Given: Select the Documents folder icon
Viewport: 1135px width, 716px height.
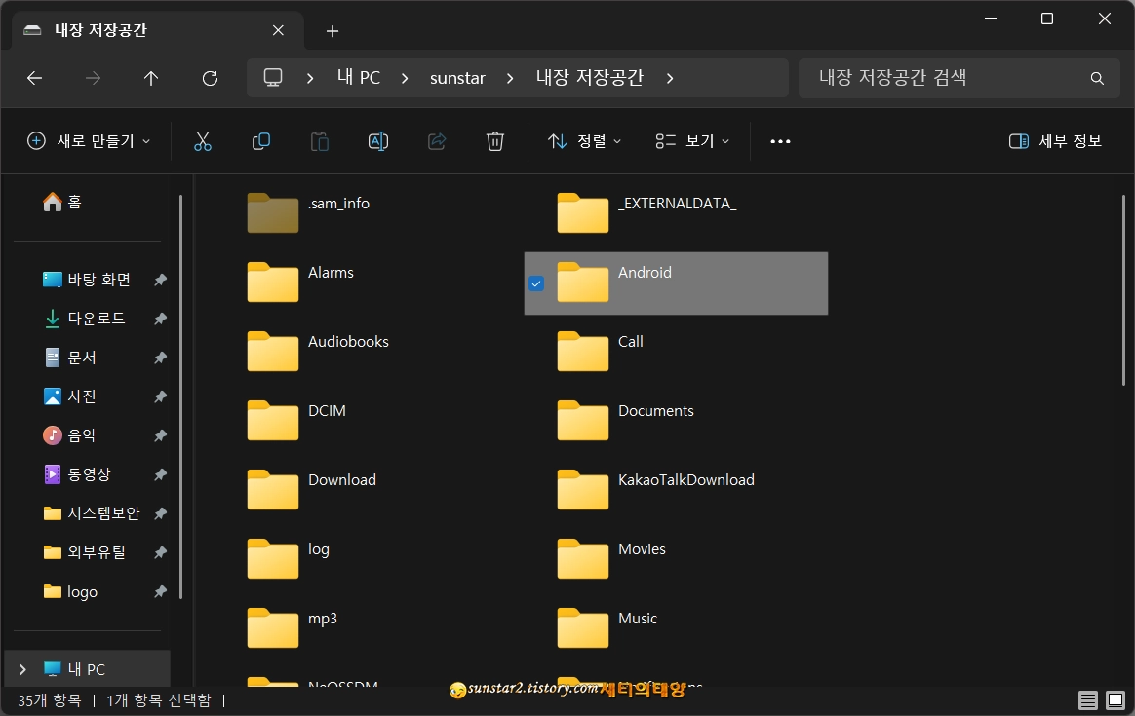Looking at the screenshot, I should point(583,420).
